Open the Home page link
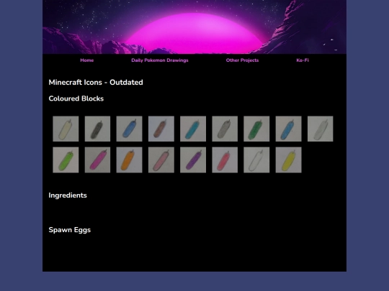The height and width of the screenshot is (291, 389). tap(87, 60)
